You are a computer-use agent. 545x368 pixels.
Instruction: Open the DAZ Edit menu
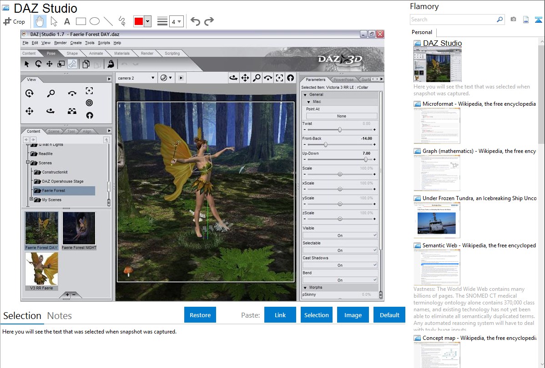click(35, 43)
